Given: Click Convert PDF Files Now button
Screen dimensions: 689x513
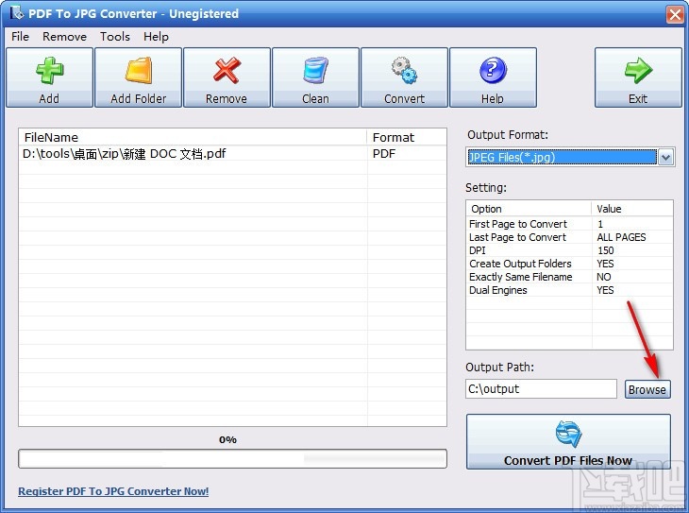Looking at the screenshot, I should [x=568, y=442].
